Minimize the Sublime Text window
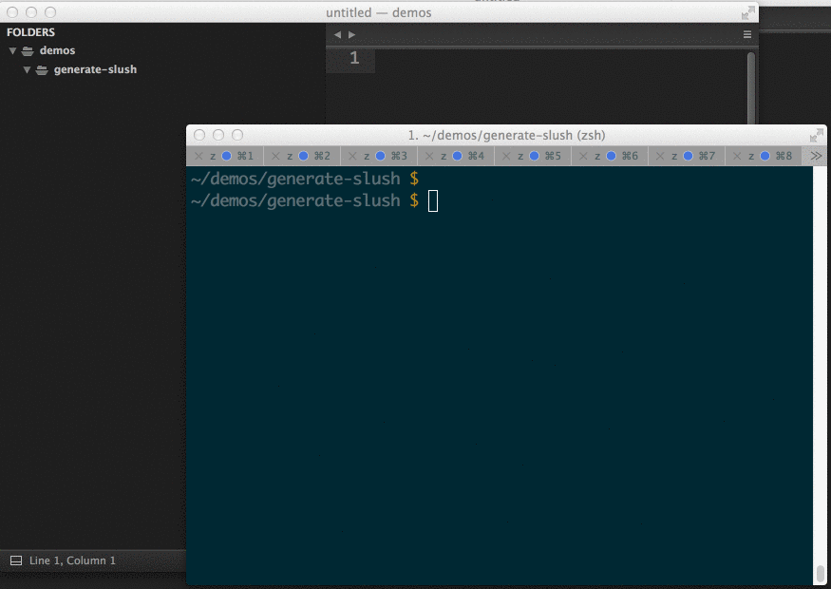 [31, 12]
